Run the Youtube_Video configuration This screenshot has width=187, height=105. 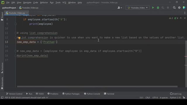coord(153,8)
